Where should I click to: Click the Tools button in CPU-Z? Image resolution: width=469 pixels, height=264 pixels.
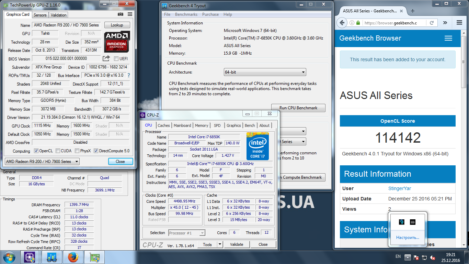tap(207, 244)
